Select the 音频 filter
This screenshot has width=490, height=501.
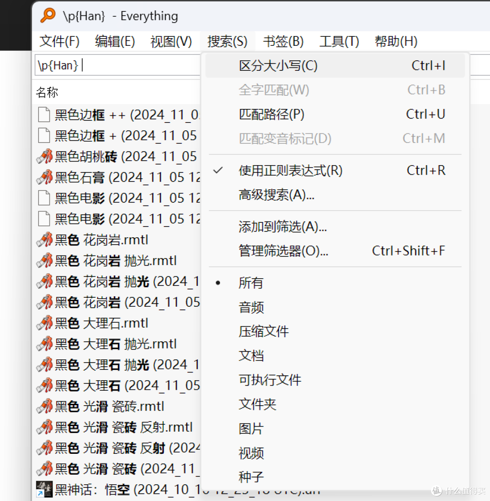pyautogui.click(x=335, y=307)
